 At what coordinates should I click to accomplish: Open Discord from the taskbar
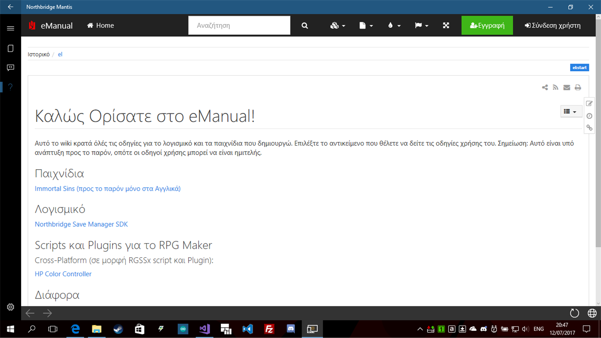click(291, 329)
